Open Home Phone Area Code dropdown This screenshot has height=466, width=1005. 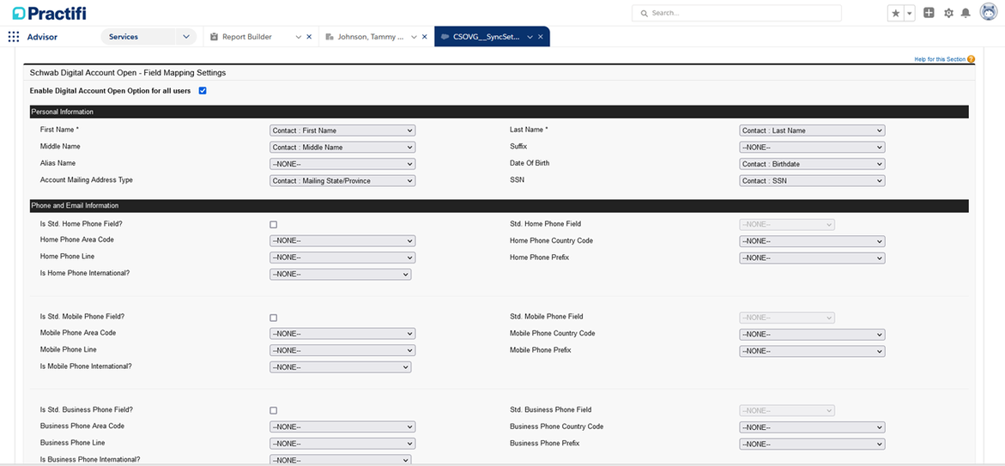click(342, 241)
